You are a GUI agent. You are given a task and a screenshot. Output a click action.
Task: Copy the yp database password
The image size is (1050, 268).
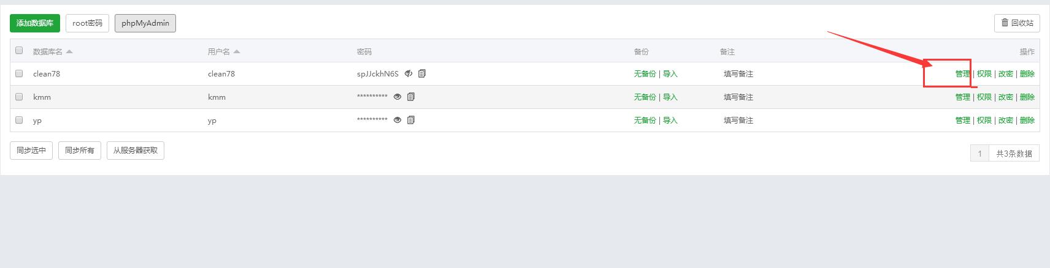411,120
